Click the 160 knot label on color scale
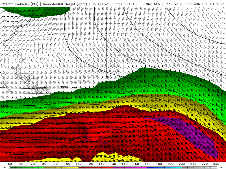The width and height of the screenshot is (226, 169). click(x=136, y=164)
